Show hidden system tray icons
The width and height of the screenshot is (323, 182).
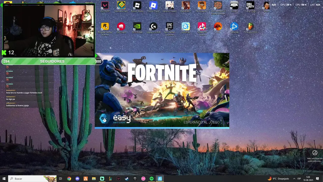click(294, 179)
